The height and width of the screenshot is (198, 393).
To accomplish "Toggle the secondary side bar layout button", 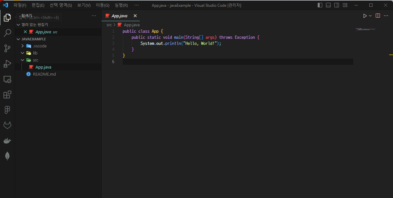I will tap(337, 5).
